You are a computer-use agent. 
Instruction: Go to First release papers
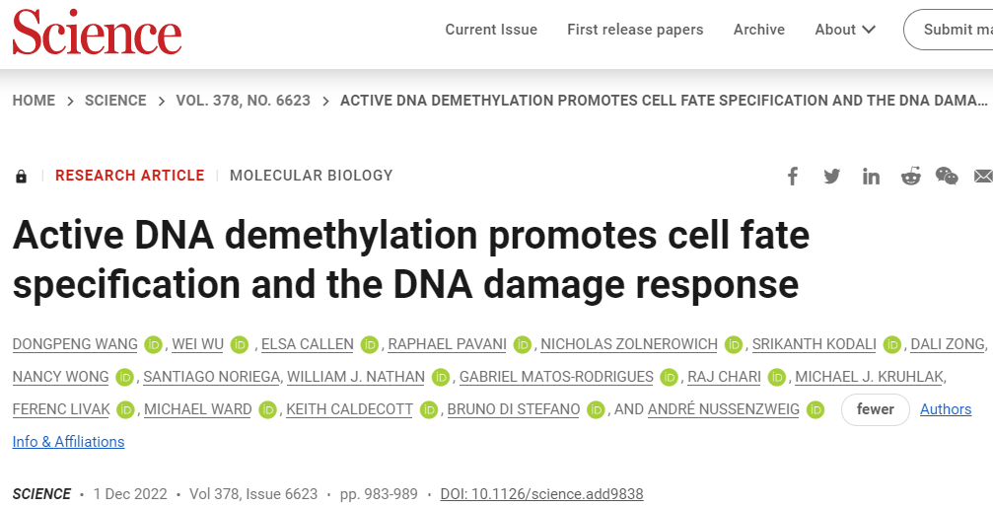pyautogui.click(x=635, y=30)
